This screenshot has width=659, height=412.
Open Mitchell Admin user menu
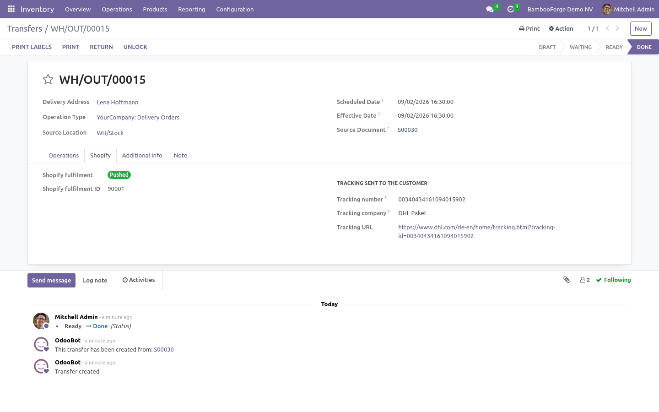(628, 9)
